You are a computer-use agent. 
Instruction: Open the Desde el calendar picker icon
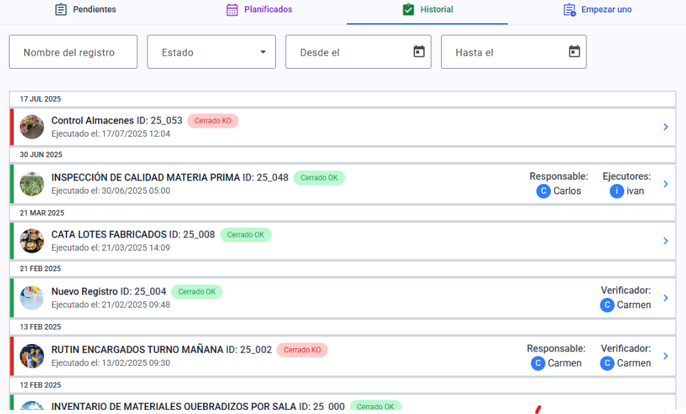pyautogui.click(x=419, y=51)
